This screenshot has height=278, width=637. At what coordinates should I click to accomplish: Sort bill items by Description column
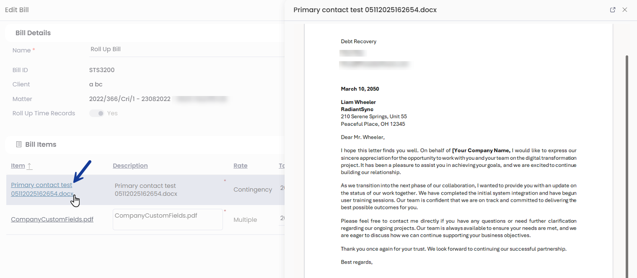pyautogui.click(x=130, y=166)
